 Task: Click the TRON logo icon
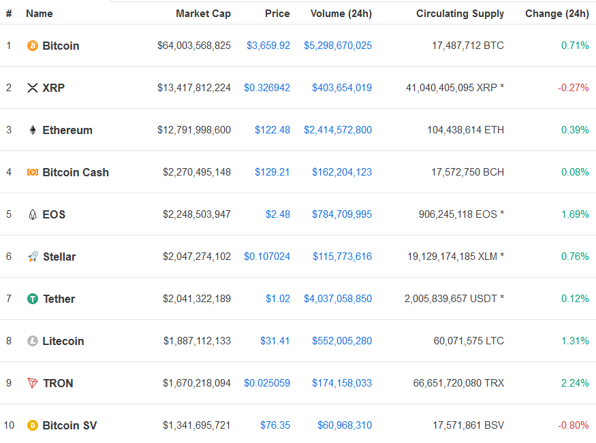[x=32, y=383]
